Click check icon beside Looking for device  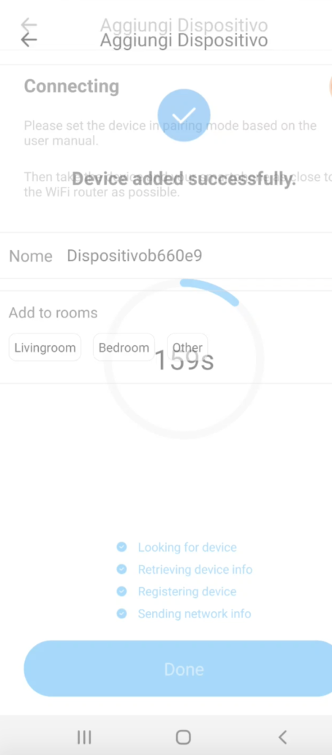[121, 547]
